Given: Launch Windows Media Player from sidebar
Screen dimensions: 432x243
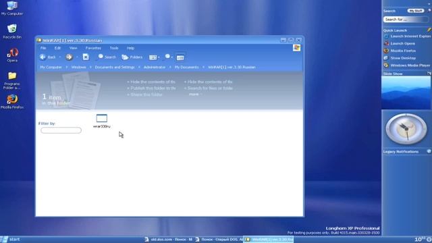Looking at the screenshot, I should tap(407, 65).
